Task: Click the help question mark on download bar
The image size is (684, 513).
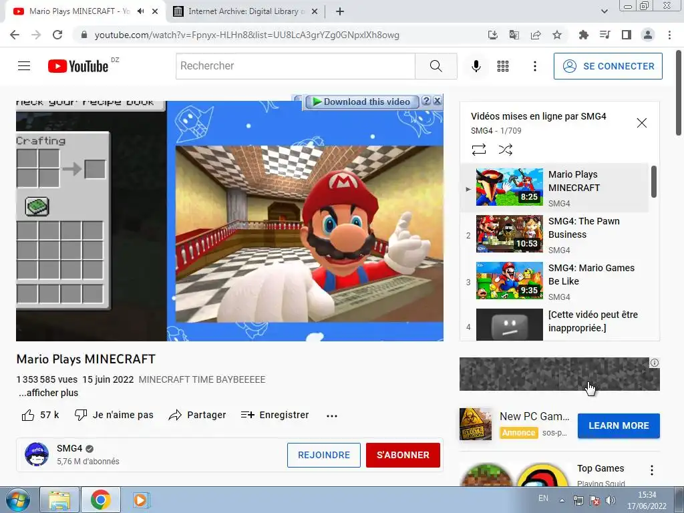Action: coord(426,101)
